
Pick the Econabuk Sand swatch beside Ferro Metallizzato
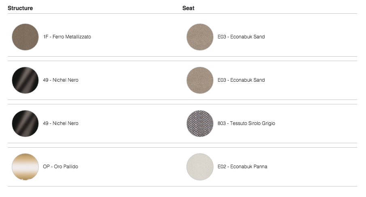click(200, 37)
